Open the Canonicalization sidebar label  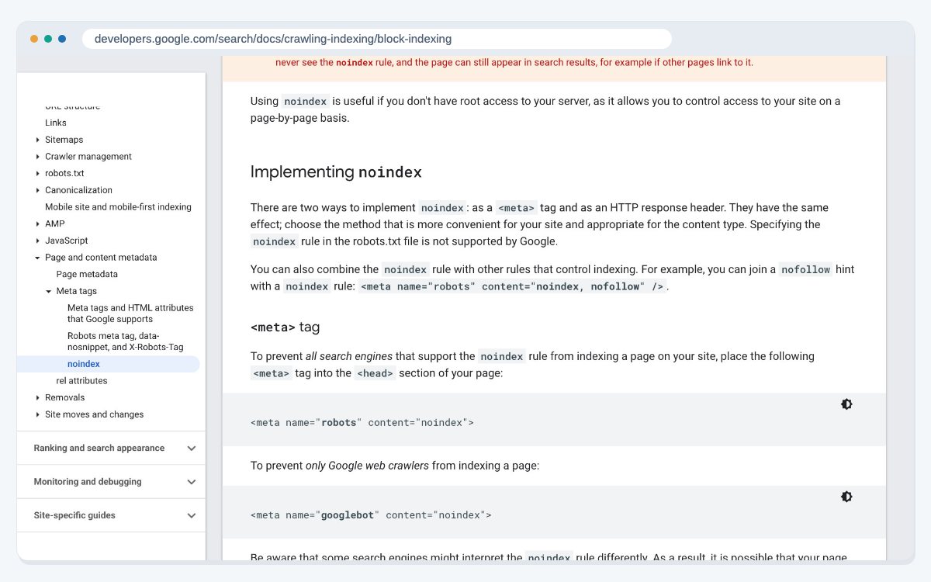coord(78,190)
